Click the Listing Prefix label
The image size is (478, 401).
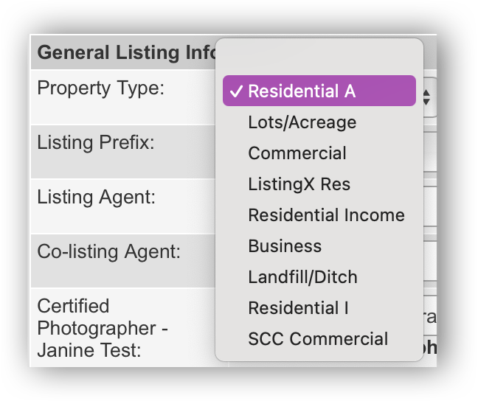[96, 142]
